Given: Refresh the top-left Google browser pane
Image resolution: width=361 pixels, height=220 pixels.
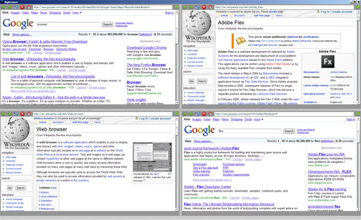Looking at the screenshot, I should click(x=16, y=7).
